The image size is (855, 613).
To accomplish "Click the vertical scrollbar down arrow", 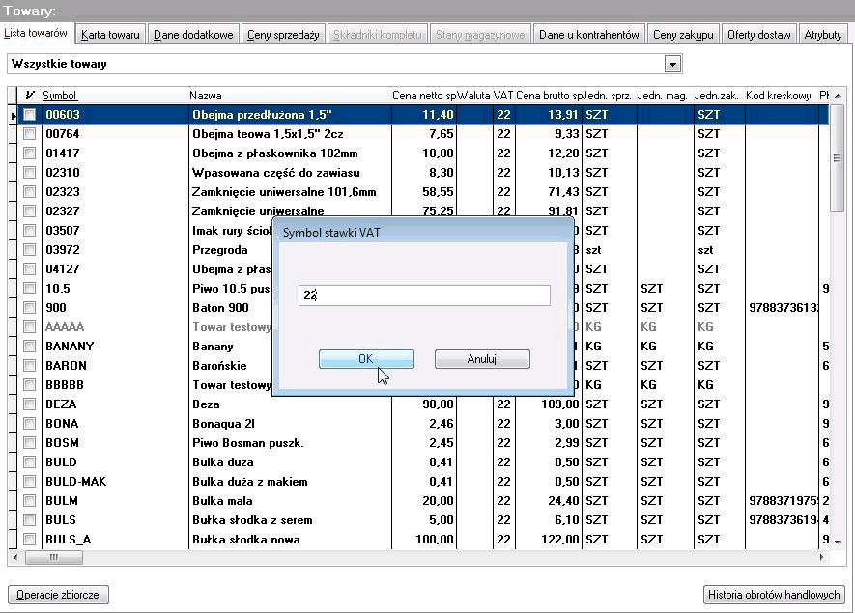I will pyautogui.click(x=838, y=542).
